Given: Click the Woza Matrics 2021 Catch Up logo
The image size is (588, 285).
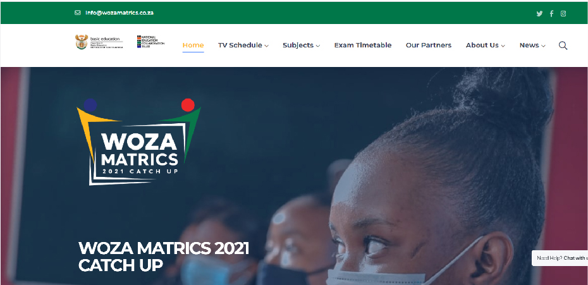Looking at the screenshot, I should tap(138, 142).
